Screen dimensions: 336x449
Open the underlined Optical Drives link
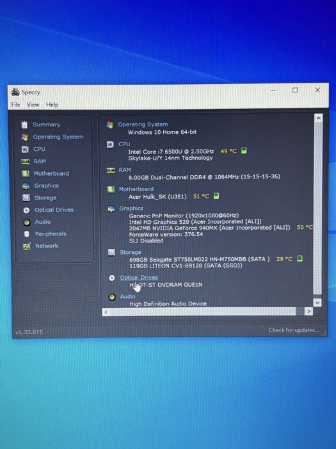tap(139, 278)
